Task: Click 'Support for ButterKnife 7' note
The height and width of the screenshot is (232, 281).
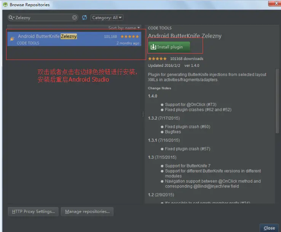Action: pyautogui.click(x=188, y=166)
